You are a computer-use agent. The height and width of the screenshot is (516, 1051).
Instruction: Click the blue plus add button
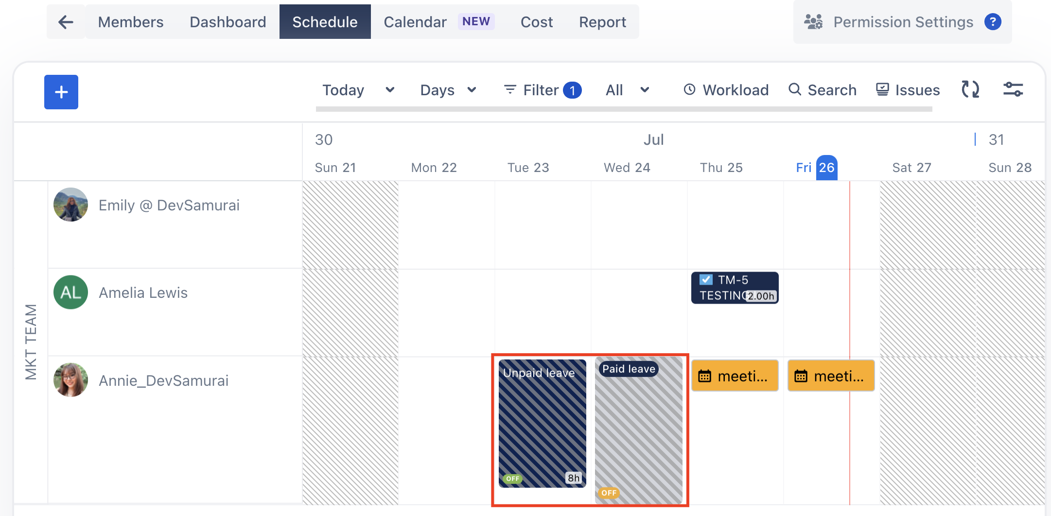tap(61, 92)
